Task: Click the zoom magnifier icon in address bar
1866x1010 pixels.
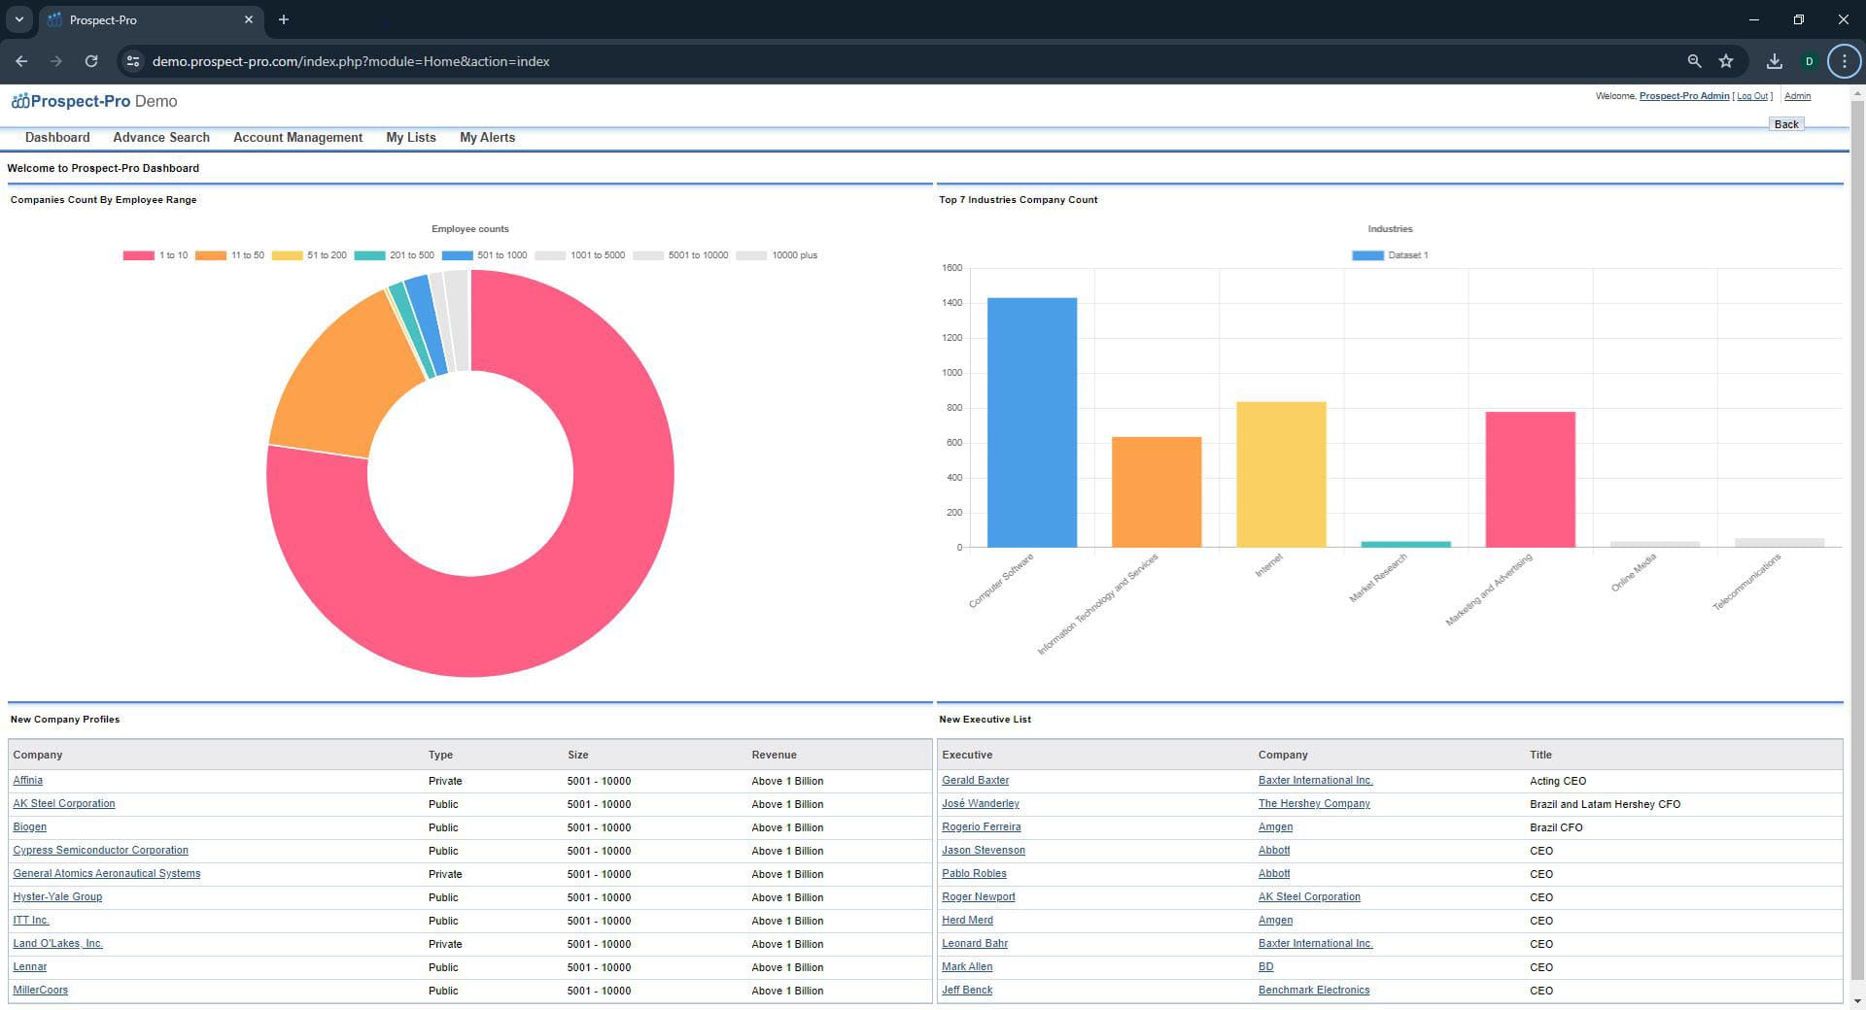Action: pos(1694,61)
